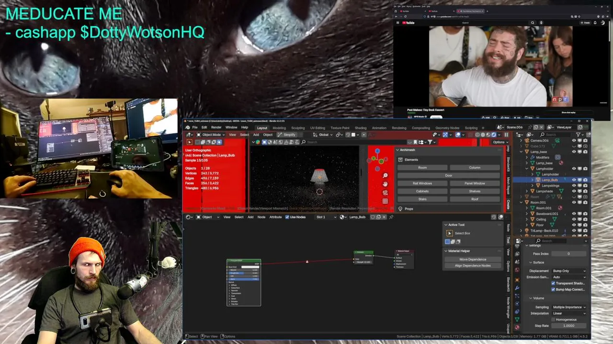
Task: Open the Object Mode dropdown
Action: coord(211,135)
